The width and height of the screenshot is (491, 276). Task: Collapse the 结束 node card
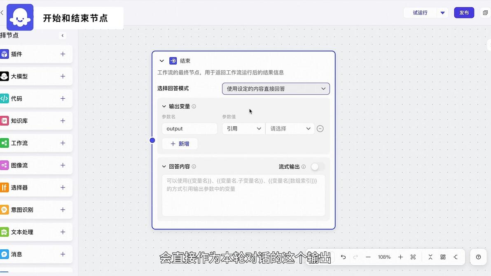[x=161, y=61]
